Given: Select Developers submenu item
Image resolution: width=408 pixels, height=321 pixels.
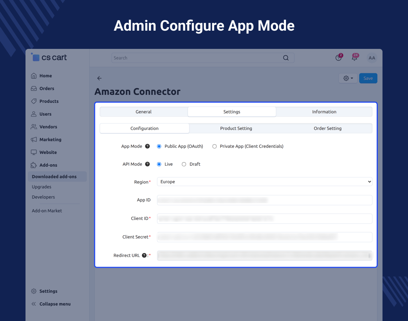Looking at the screenshot, I should coord(43,197).
